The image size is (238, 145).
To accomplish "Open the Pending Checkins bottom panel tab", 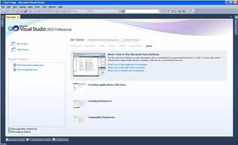I will point(15,140).
